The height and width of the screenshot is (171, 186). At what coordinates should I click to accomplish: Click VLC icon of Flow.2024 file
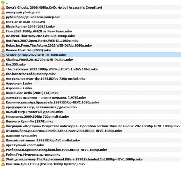[3, 31]
